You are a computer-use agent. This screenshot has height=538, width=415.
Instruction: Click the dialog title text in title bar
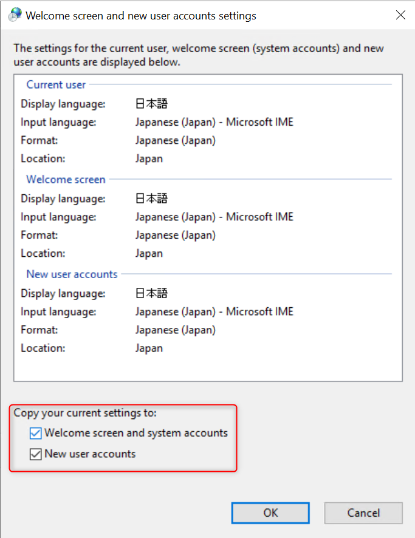pos(141,16)
